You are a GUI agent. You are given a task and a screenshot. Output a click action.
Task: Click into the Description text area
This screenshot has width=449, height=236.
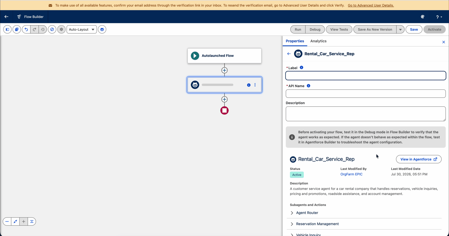click(366, 114)
